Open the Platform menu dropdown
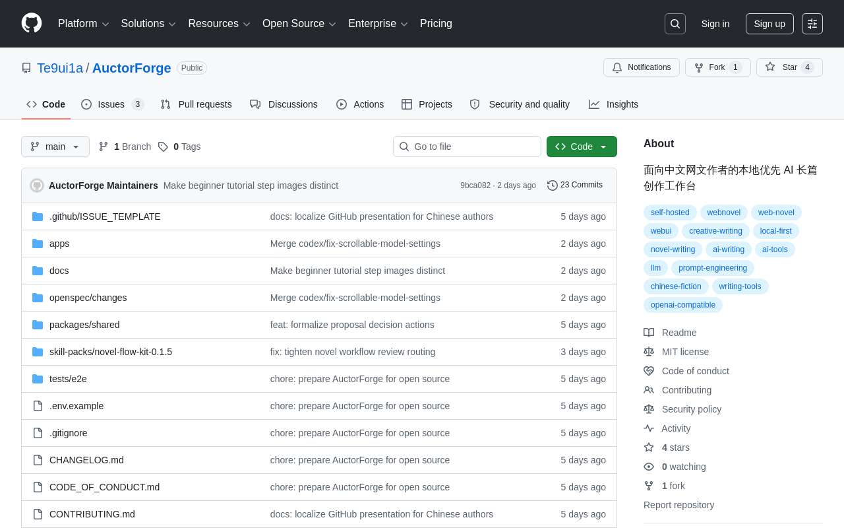Image resolution: width=844 pixels, height=528 pixels. [84, 24]
